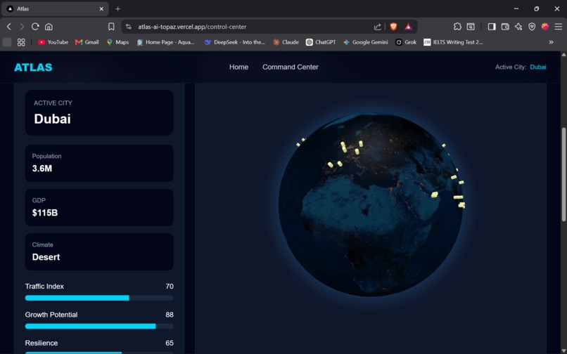Viewport: 567px width, 354px height.
Task: Click the browser forward arrow
Action: click(22, 27)
